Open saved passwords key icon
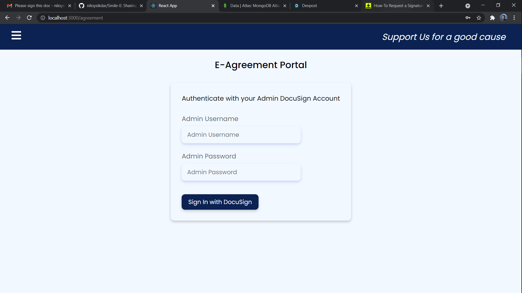This screenshot has height=293, width=522. pos(468,18)
